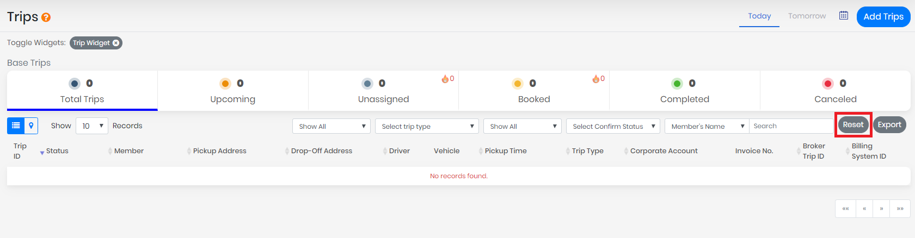Click the 'No records found.' message

(x=459, y=176)
